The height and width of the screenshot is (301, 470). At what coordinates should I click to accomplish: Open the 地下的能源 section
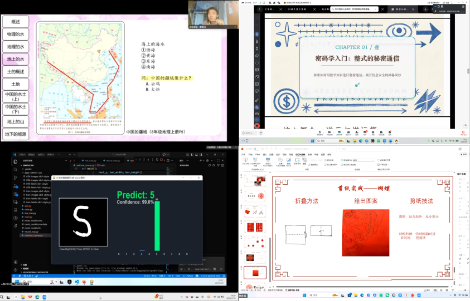[15, 134]
